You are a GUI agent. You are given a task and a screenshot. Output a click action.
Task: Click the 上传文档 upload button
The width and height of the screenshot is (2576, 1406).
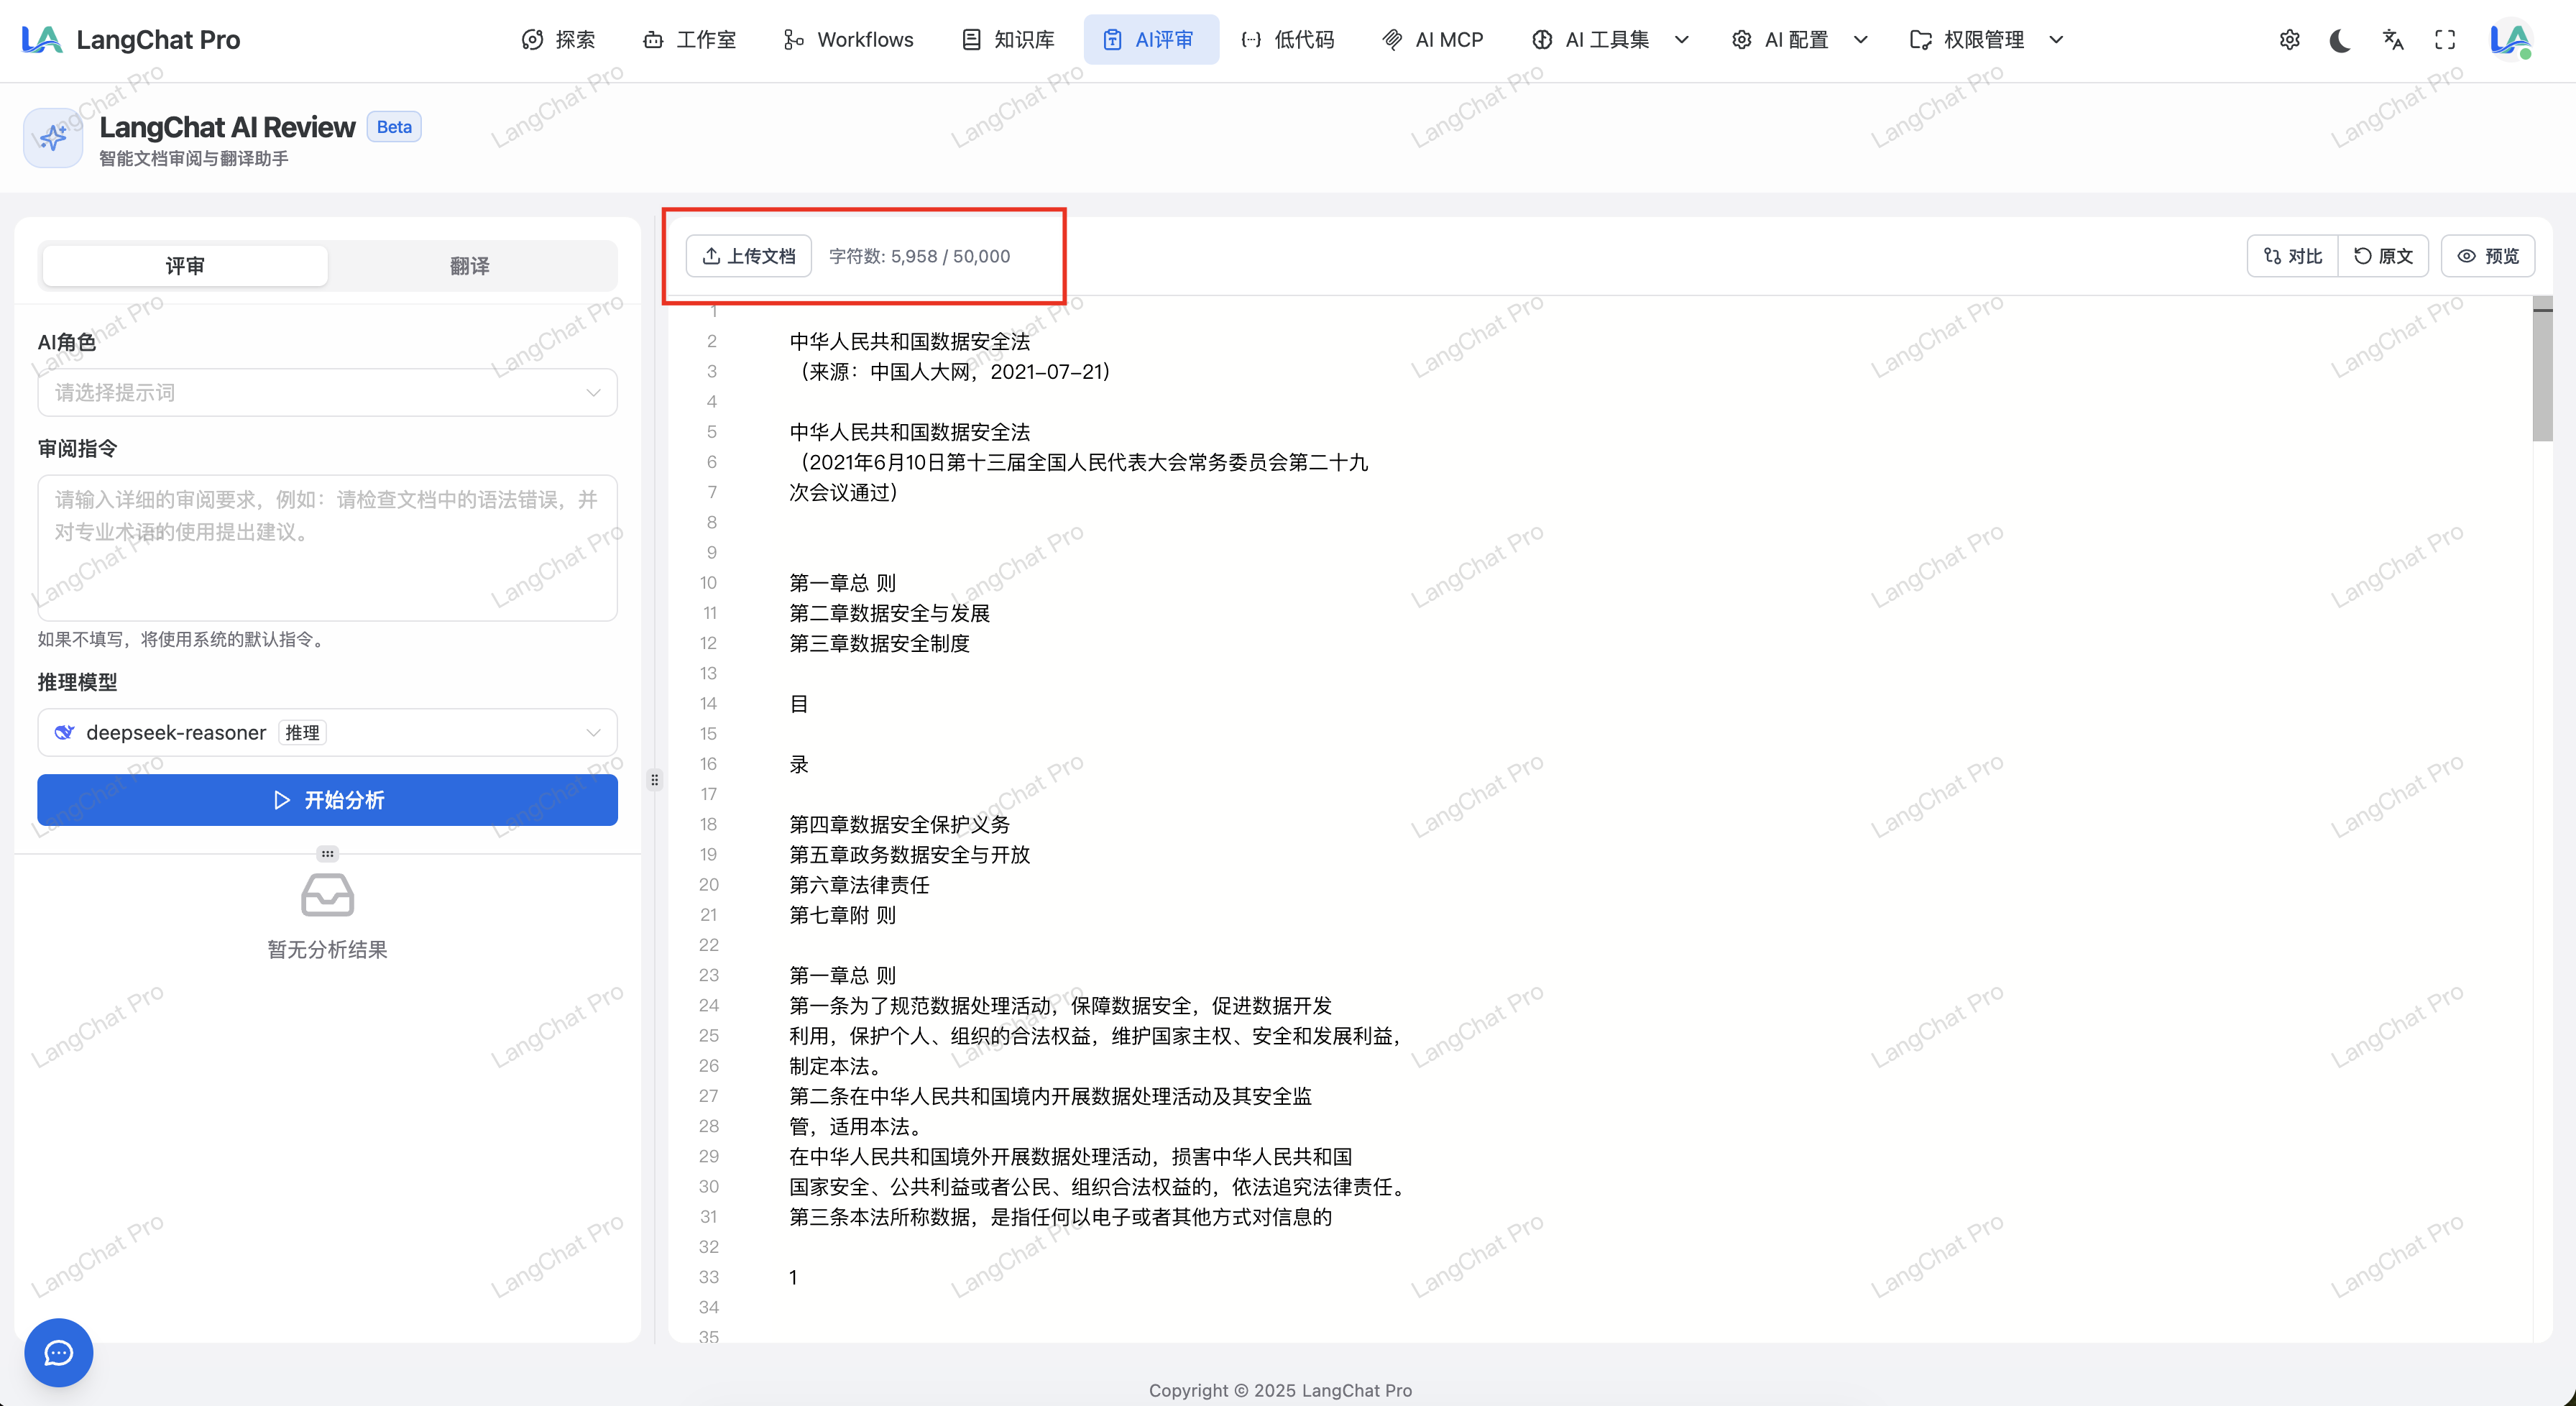(x=749, y=256)
